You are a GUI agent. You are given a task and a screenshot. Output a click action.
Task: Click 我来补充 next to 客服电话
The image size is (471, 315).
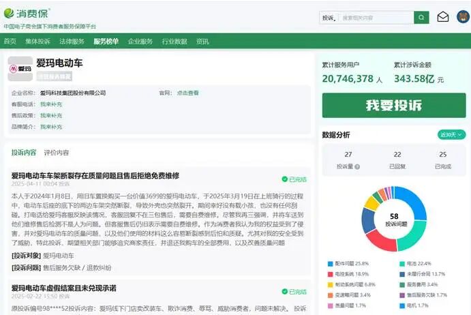51,104
